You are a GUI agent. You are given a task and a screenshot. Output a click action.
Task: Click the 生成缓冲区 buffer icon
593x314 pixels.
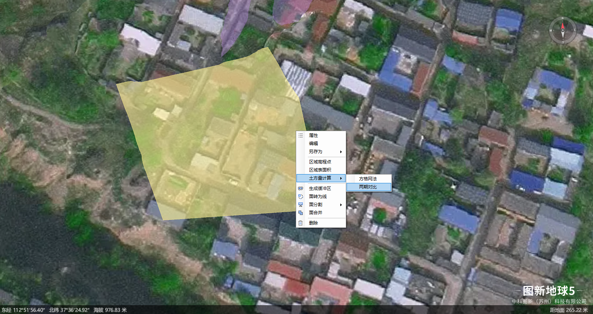coord(301,188)
